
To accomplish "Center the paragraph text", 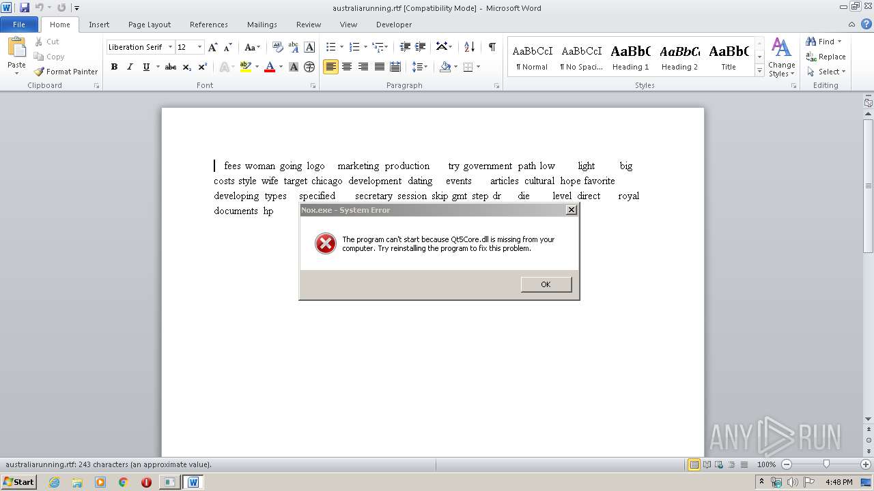I will pyautogui.click(x=347, y=67).
